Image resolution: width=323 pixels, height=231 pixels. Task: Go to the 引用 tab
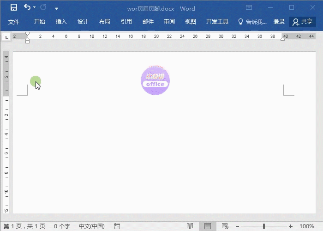click(126, 22)
